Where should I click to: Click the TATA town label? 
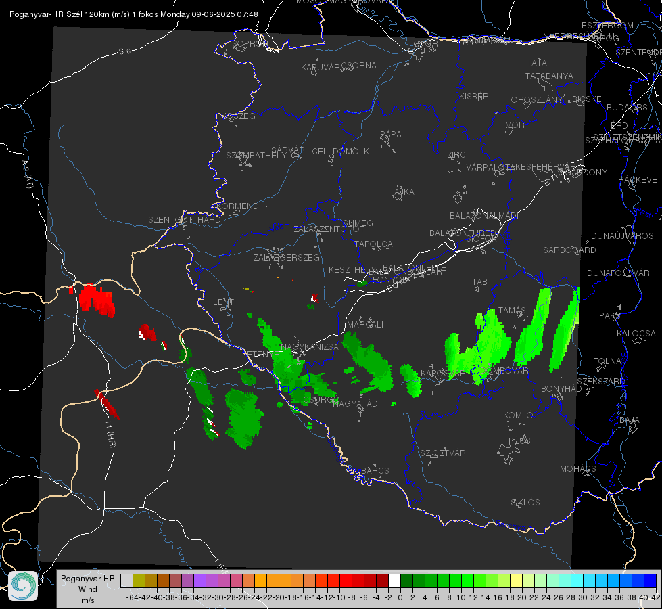tap(537, 62)
